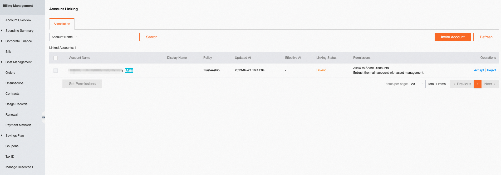Image resolution: width=501 pixels, height=175 pixels.
Task: Open Manage Reserved Instances item
Action: coord(21,167)
